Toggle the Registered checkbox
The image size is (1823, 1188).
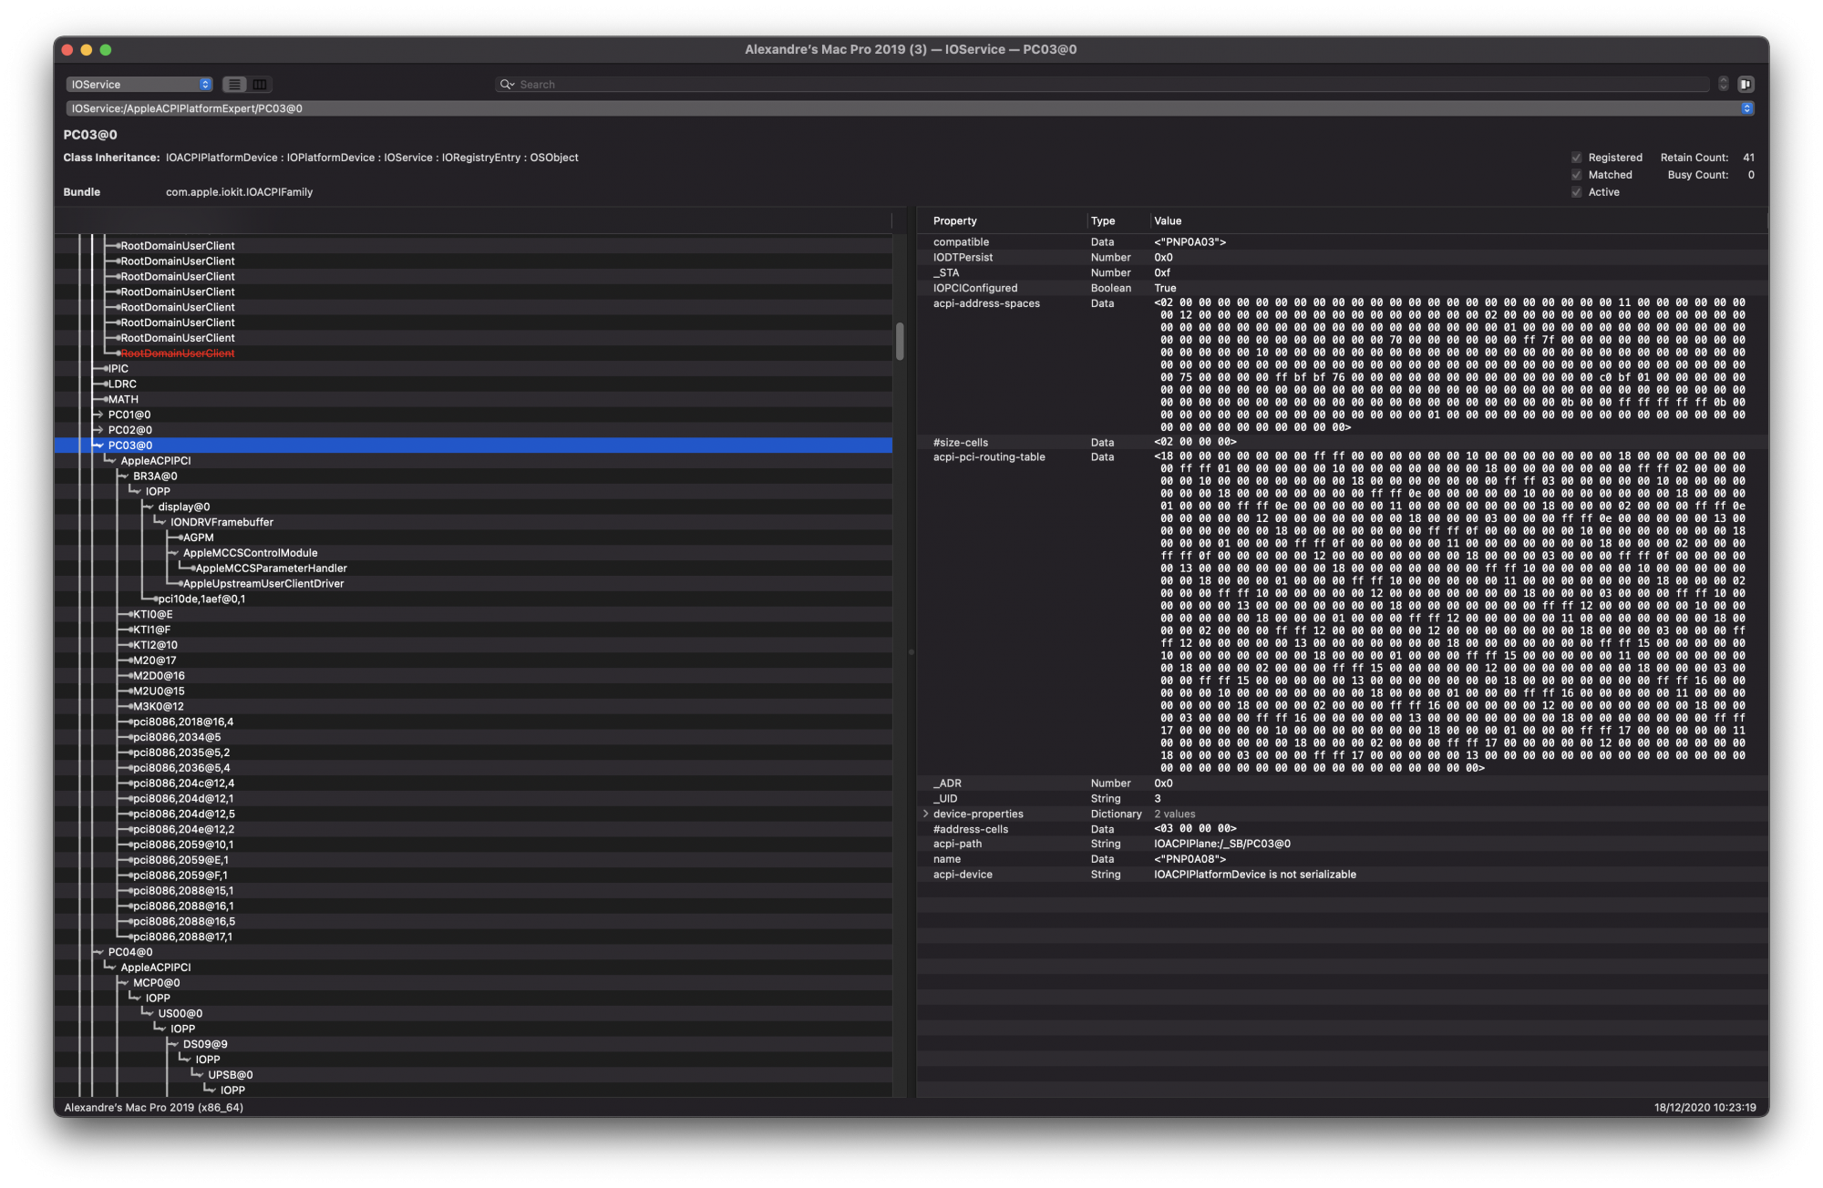point(1576,158)
